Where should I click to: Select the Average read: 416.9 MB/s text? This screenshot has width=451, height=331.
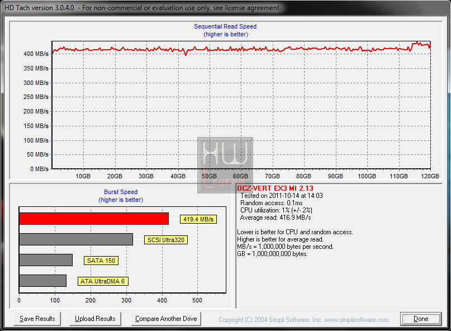(x=276, y=217)
